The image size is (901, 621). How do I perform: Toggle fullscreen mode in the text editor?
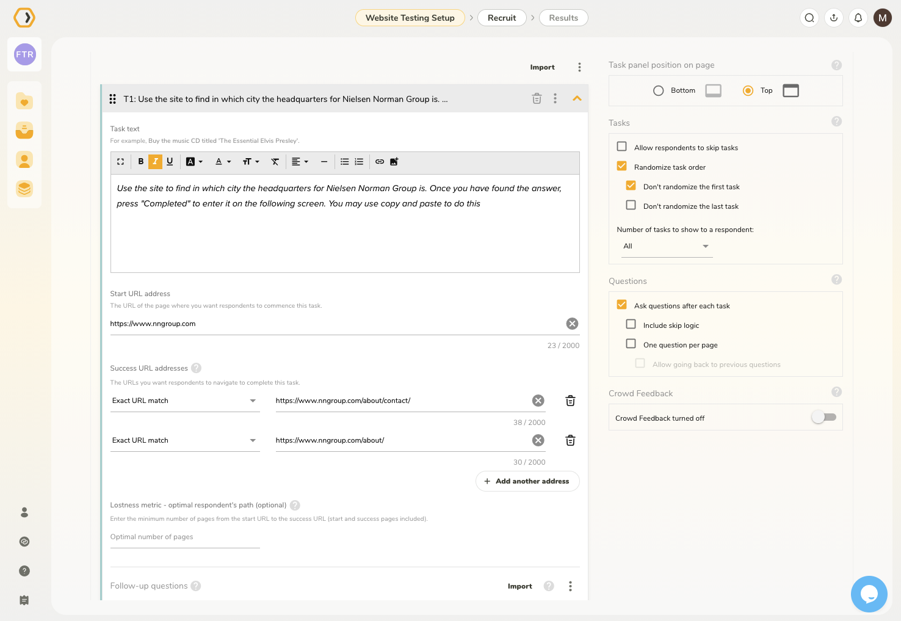tap(120, 162)
